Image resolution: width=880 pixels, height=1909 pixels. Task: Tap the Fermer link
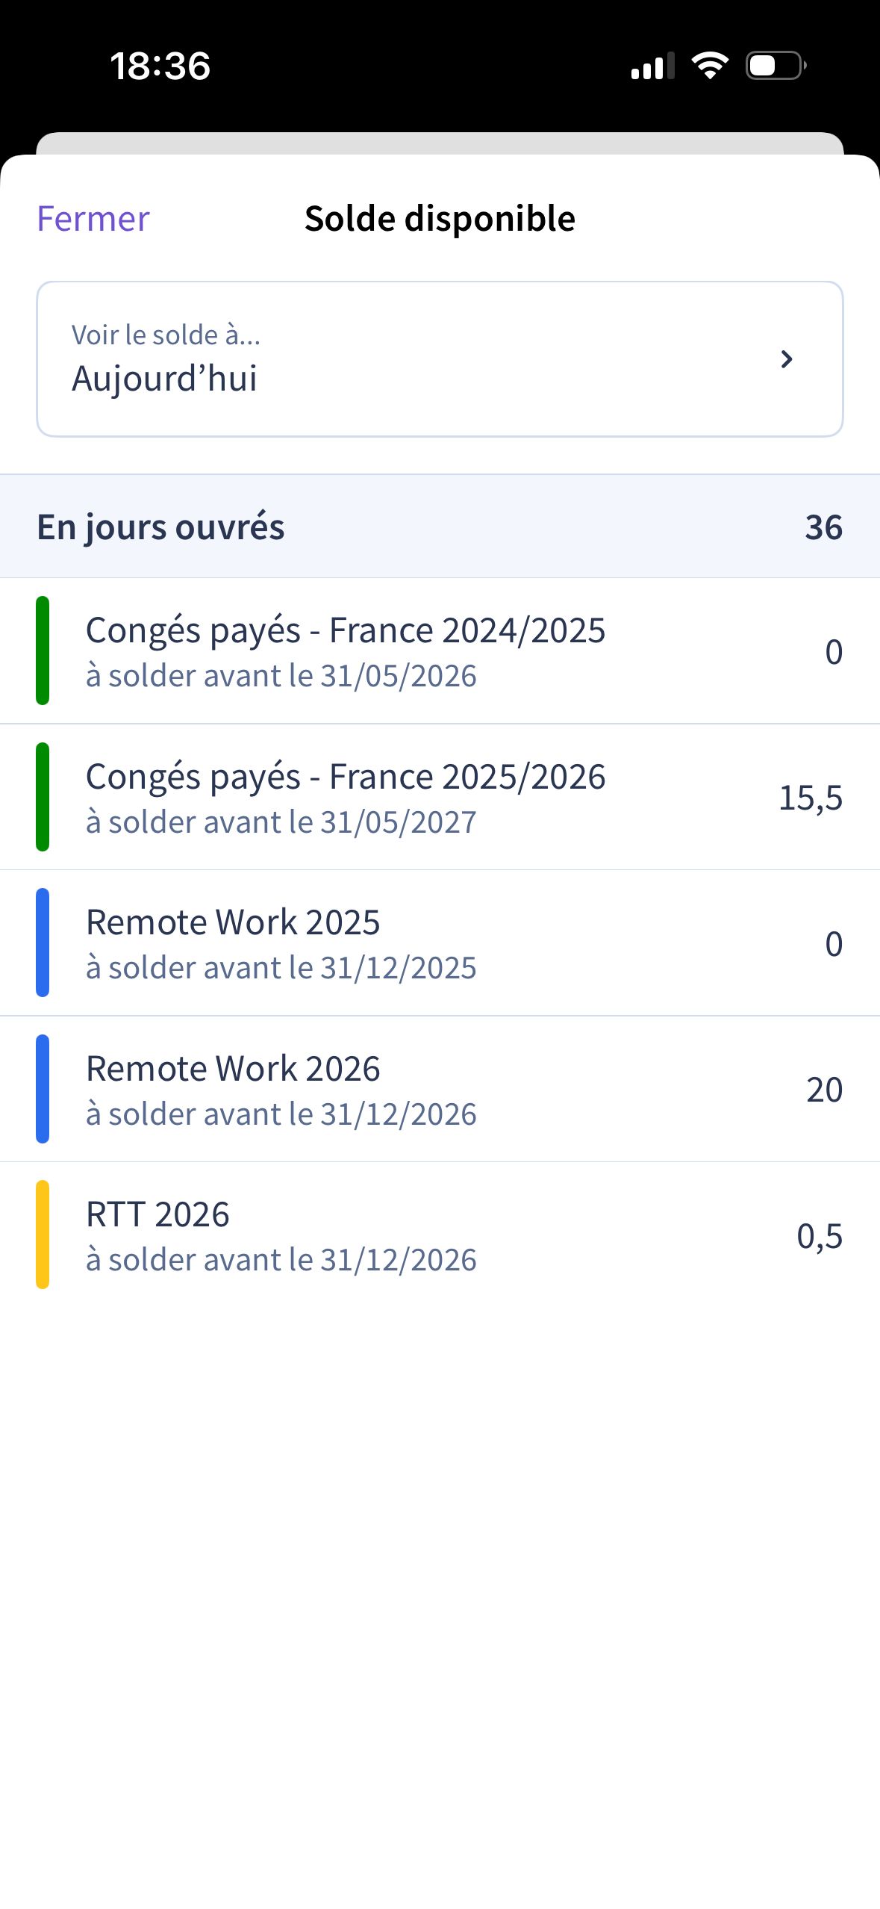coord(93,219)
